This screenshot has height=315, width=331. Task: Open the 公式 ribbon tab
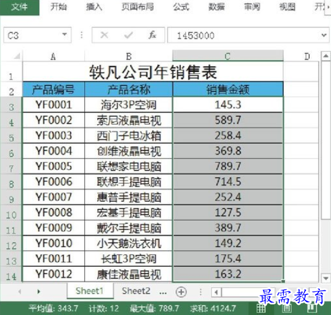[181, 7]
